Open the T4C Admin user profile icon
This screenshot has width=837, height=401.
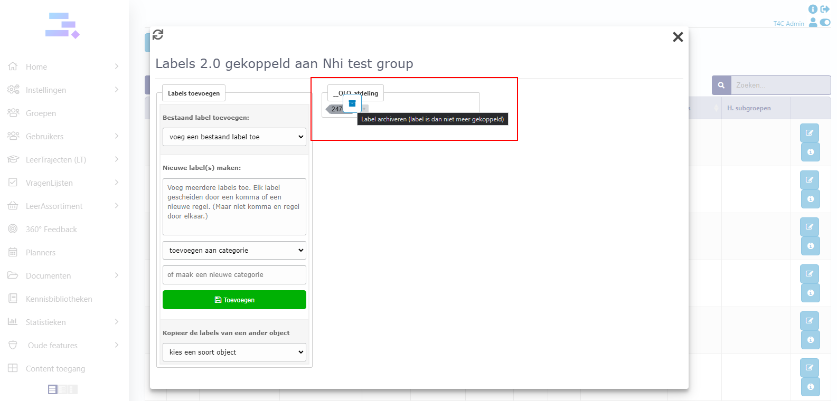click(x=813, y=22)
